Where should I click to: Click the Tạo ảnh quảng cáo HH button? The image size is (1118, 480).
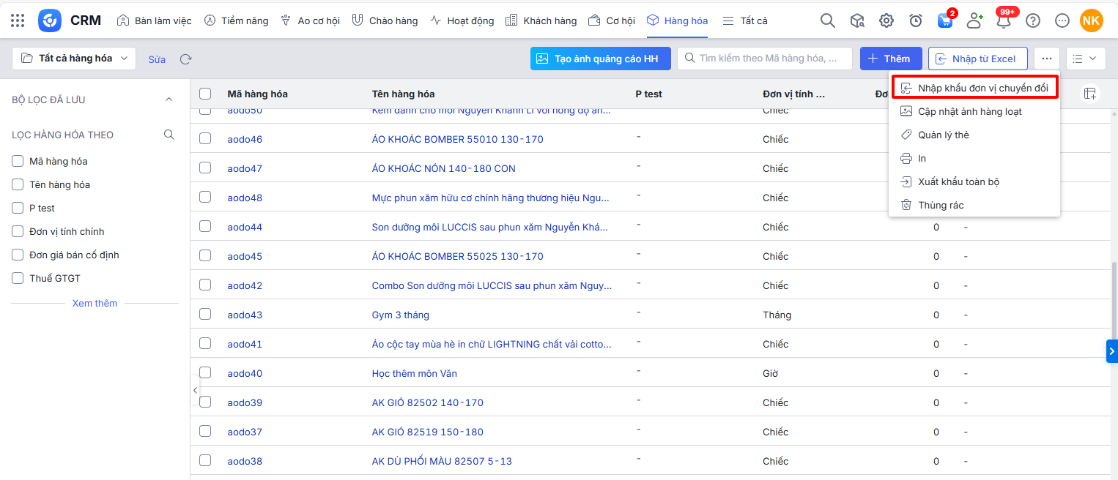(x=600, y=59)
